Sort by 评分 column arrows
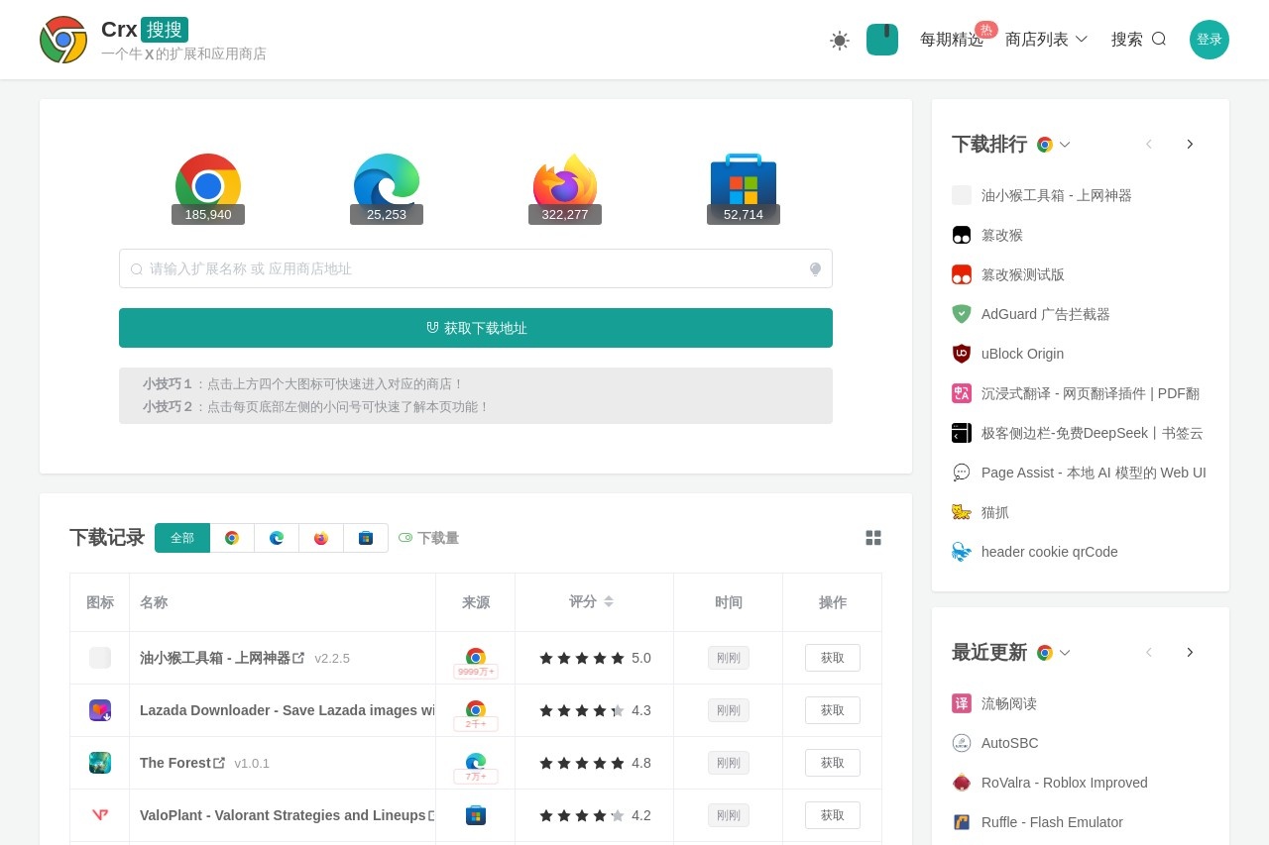This screenshot has height=845, width=1269. click(x=609, y=601)
